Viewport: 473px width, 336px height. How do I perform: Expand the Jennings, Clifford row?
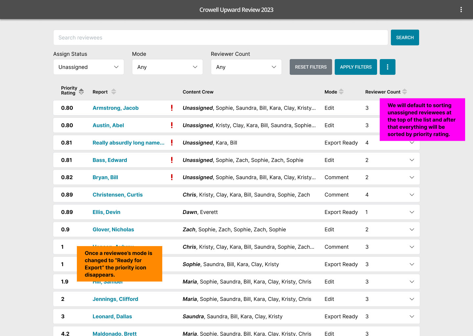tap(412, 299)
